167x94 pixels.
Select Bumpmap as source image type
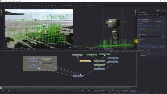tap(158, 21)
